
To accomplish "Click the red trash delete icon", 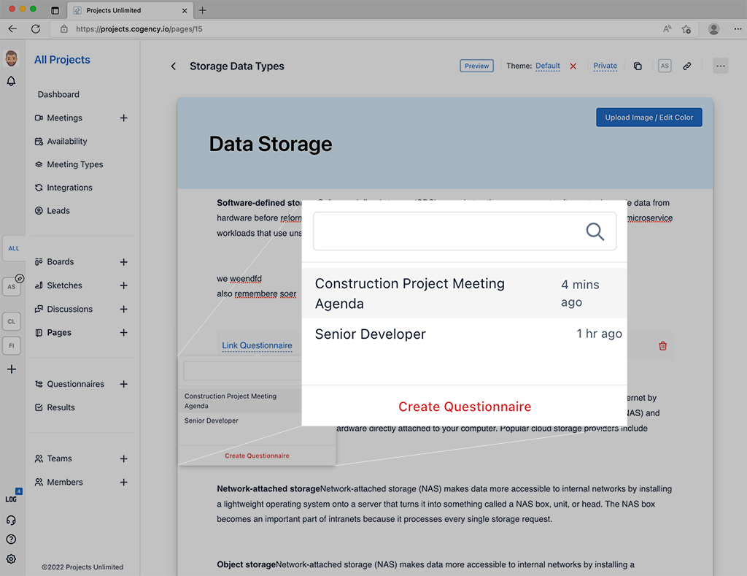I will point(662,346).
